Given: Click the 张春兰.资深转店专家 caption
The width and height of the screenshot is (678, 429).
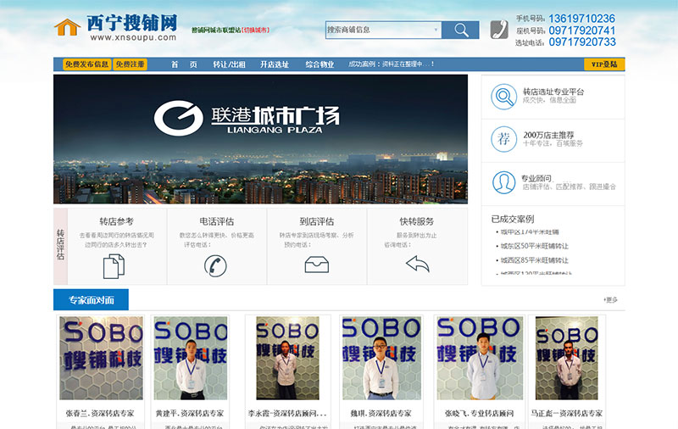Looking at the screenshot, I should (x=100, y=414).
